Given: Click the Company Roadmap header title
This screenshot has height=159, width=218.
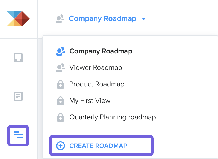Looking at the screenshot, I should coord(102,19).
